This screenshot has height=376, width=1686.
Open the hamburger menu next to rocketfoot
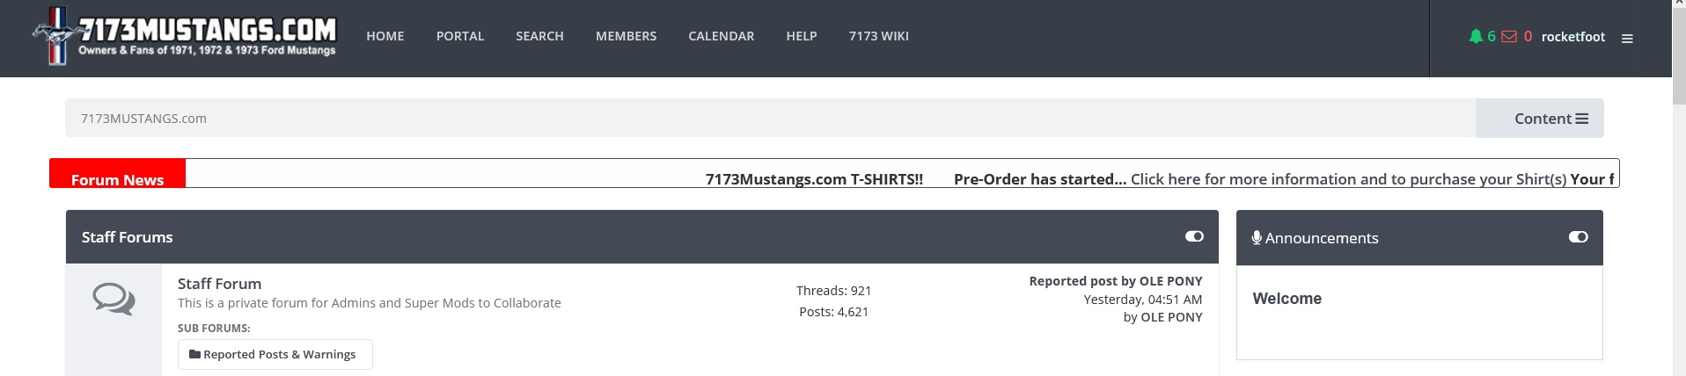1627,38
